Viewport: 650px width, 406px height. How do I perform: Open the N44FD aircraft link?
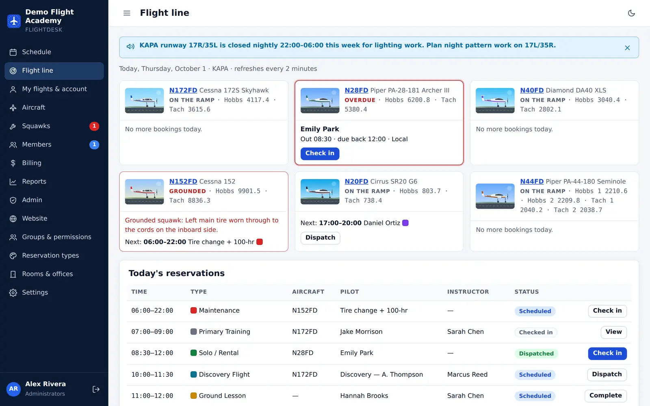point(532,181)
